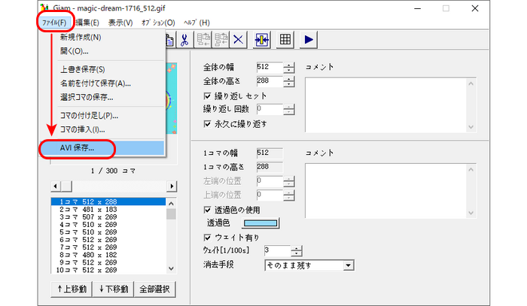Click the scissors cut icon in toolbar
The height and width of the screenshot is (306, 527).
pos(184,40)
